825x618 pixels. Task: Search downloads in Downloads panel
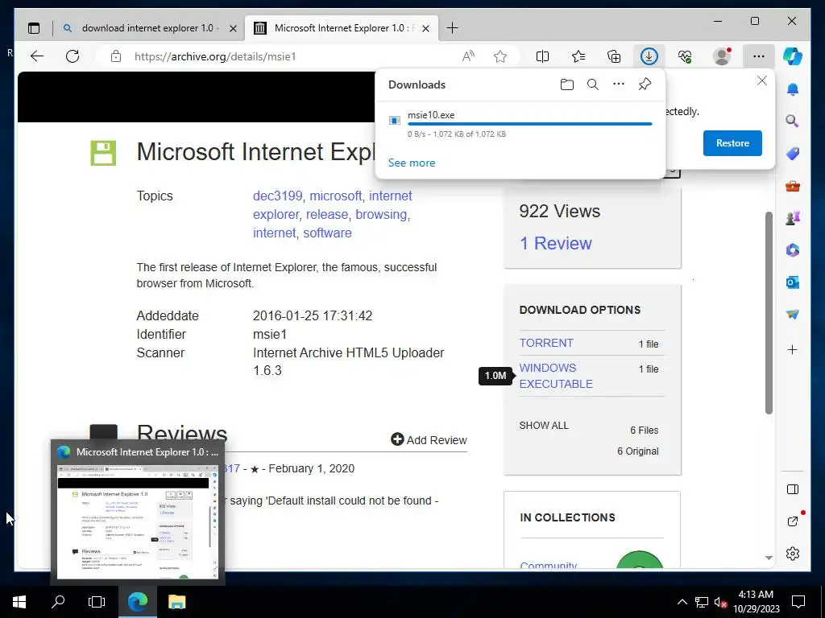click(x=592, y=84)
